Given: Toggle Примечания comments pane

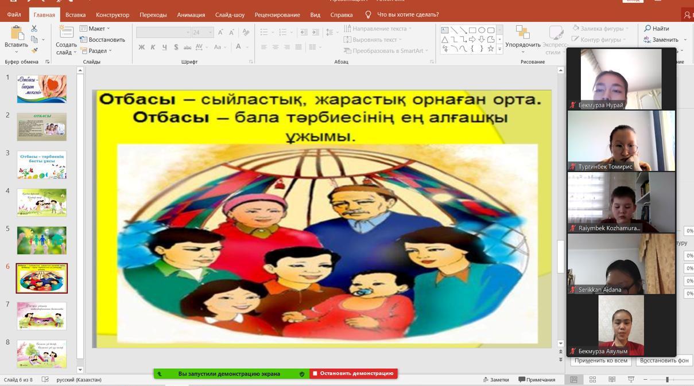Looking at the screenshot, I should [x=537, y=380].
